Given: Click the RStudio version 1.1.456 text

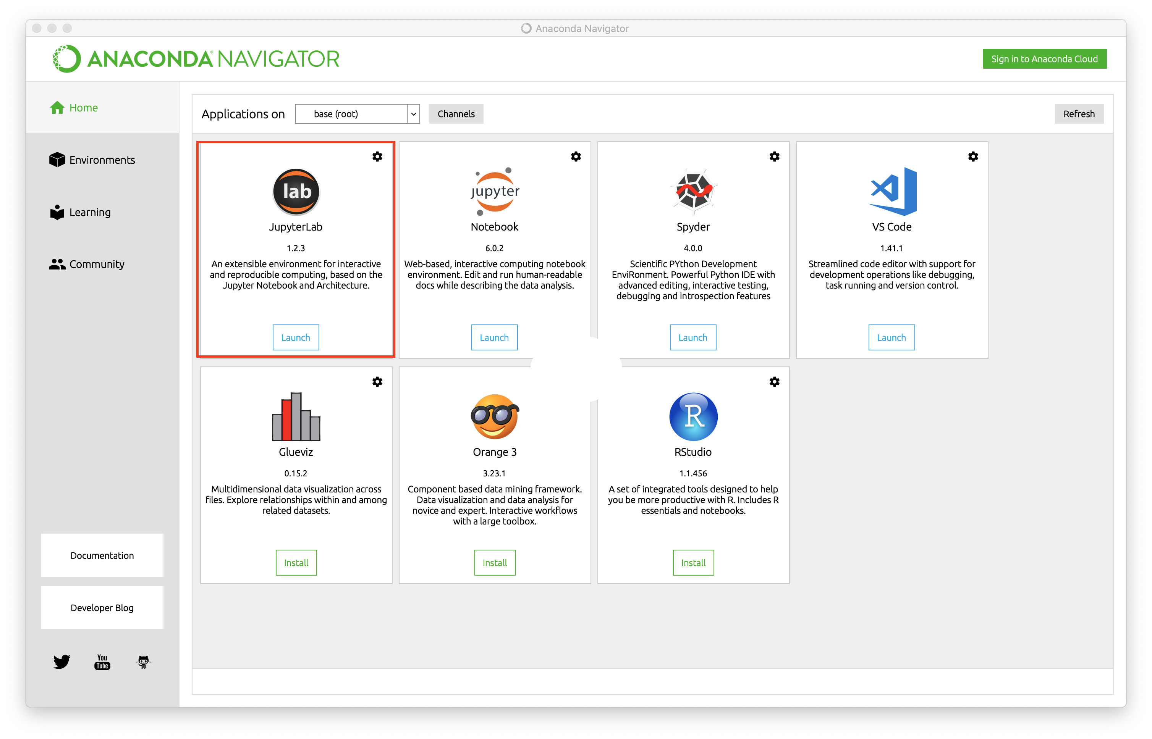Looking at the screenshot, I should 693,473.
